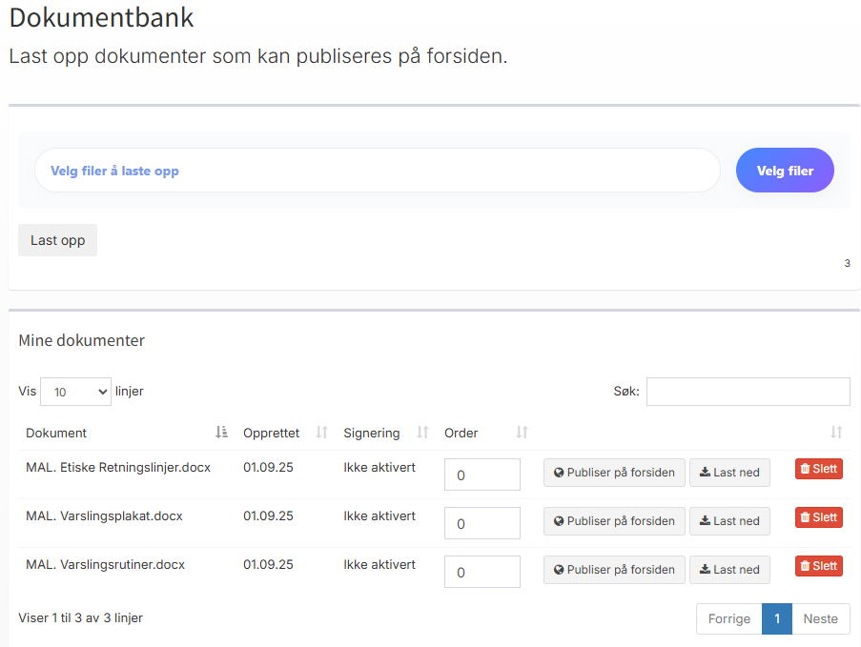Click the 'Velg filer å laste opp' field
The image size is (861, 647).
(377, 171)
